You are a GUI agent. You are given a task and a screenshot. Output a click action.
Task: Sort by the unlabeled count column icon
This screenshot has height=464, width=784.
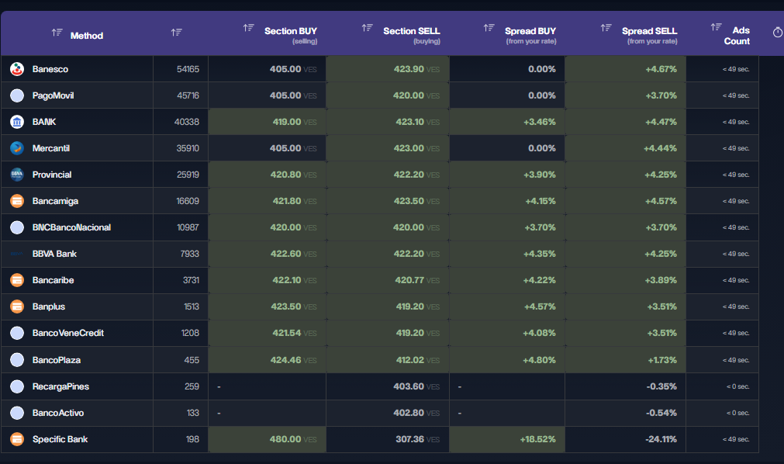(177, 33)
